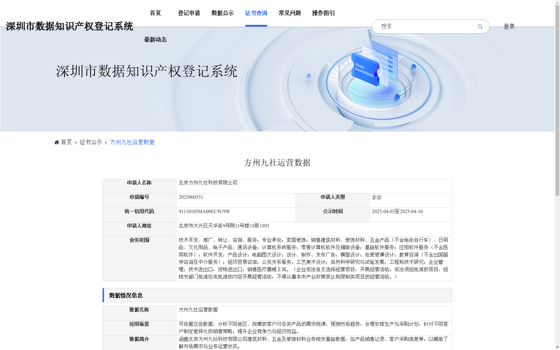
Task: Open the 数据公示 menu item
Action: coord(223,13)
